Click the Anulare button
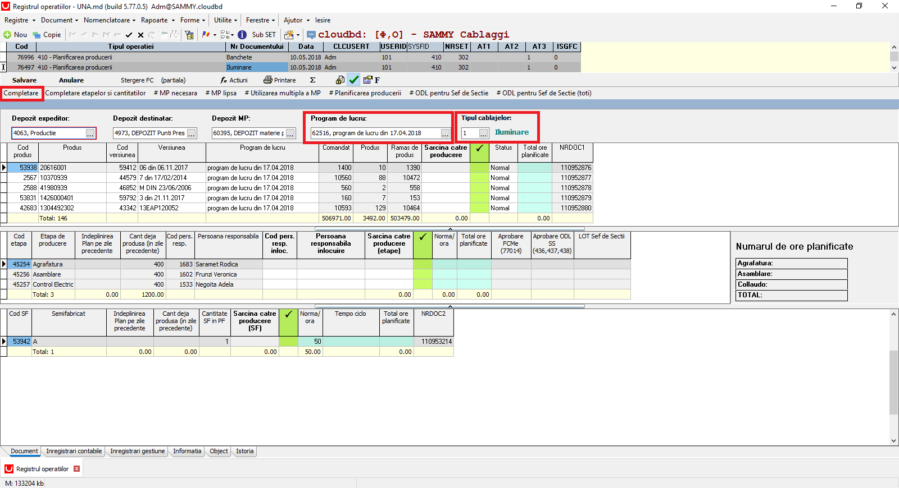This screenshot has width=899, height=488. [71, 80]
